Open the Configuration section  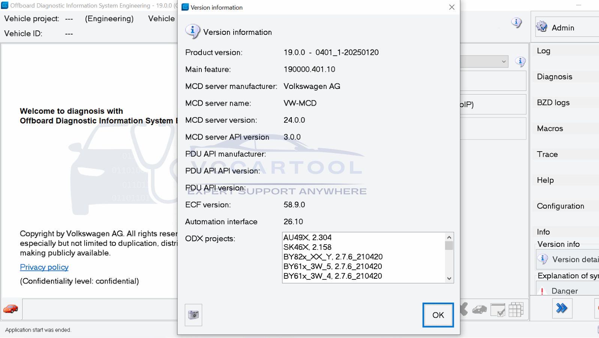[566, 206]
